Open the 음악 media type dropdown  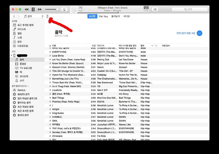click(33, 16)
